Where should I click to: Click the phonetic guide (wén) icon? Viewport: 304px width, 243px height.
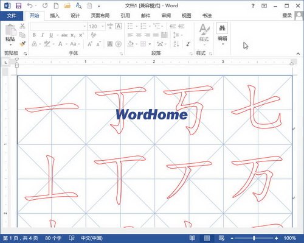[x=110, y=26]
